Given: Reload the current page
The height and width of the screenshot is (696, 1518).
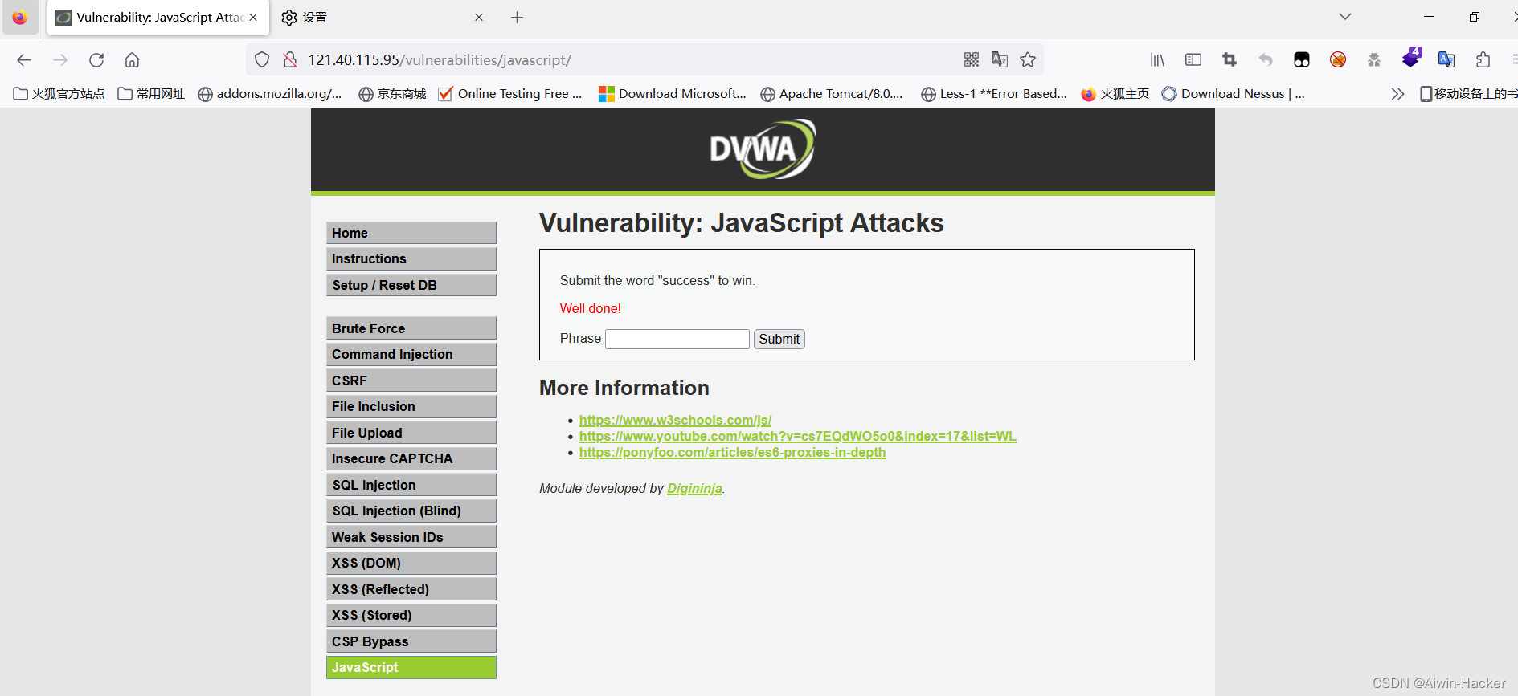Looking at the screenshot, I should (x=96, y=60).
